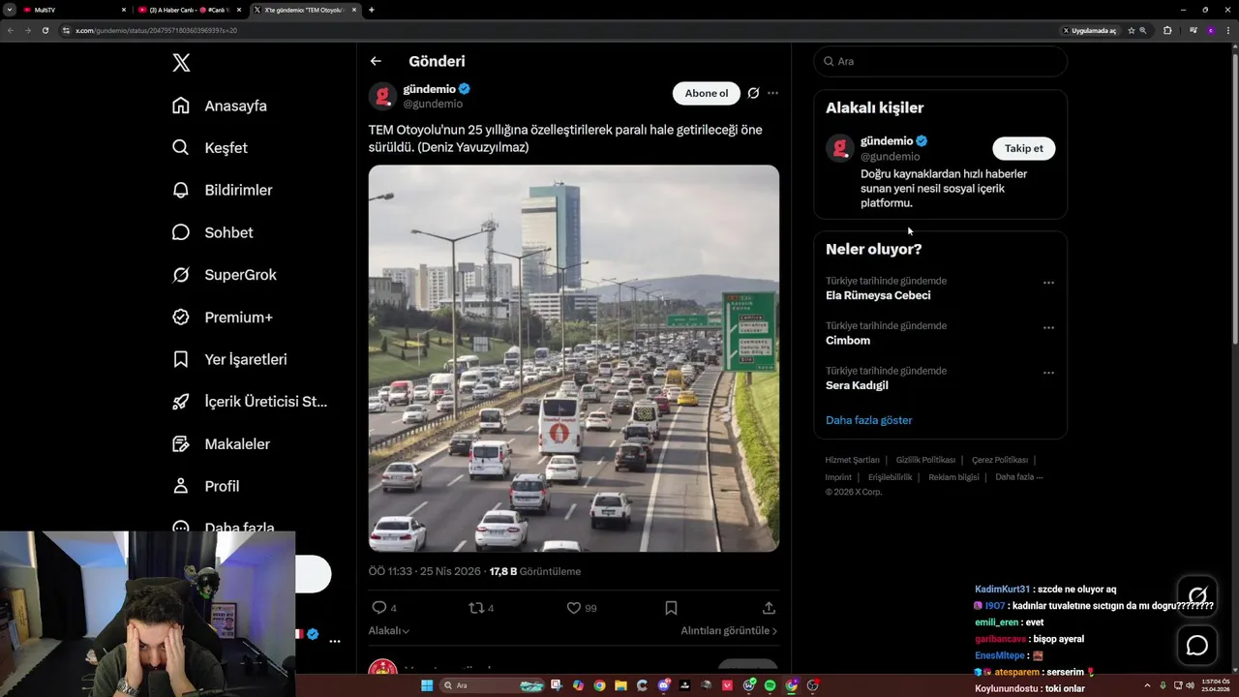Open more options for Sera Kadıgil trend

[x=1048, y=373]
